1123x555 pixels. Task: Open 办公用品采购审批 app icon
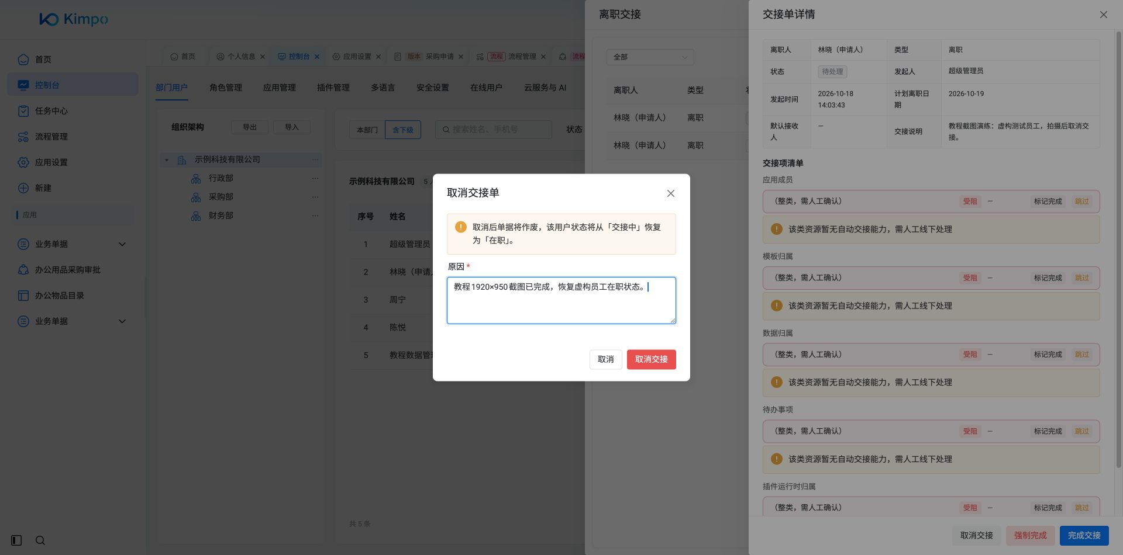click(x=23, y=269)
